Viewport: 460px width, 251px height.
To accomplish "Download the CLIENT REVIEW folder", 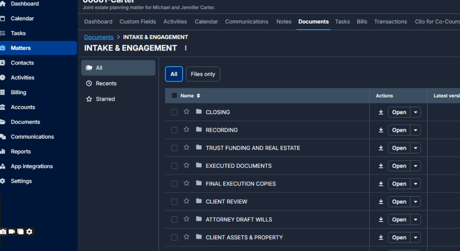I will (x=381, y=202).
